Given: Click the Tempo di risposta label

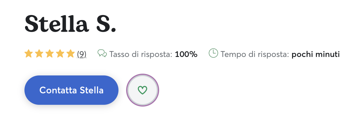Looking at the screenshot, I should coord(255,54).
